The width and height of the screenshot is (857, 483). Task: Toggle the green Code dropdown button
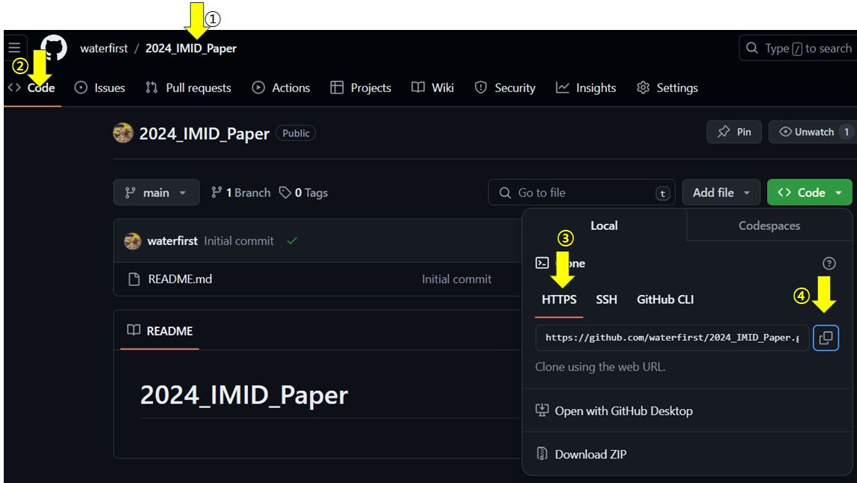coord(810,193)
